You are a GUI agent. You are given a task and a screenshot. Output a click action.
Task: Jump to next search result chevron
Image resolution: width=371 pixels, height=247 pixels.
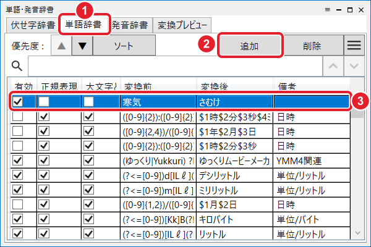click(x=354, y=66)
